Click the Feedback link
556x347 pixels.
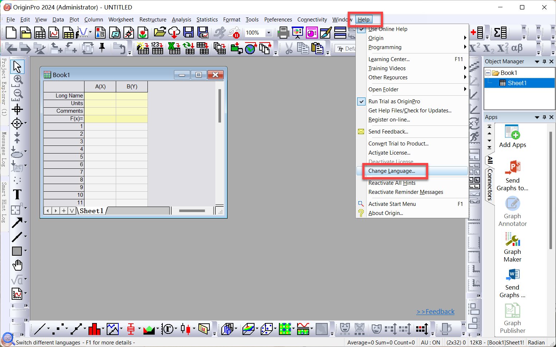click(435, 312)
